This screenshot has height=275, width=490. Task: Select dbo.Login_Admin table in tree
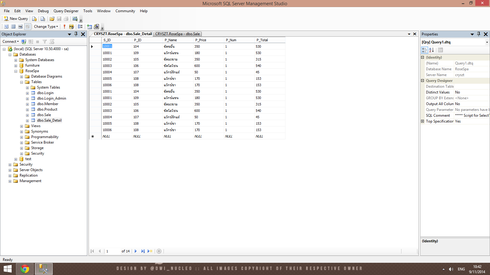click(x=51, y=98)
